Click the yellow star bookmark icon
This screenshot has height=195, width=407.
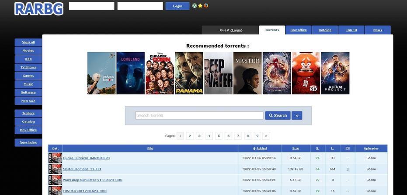[200, 6]
